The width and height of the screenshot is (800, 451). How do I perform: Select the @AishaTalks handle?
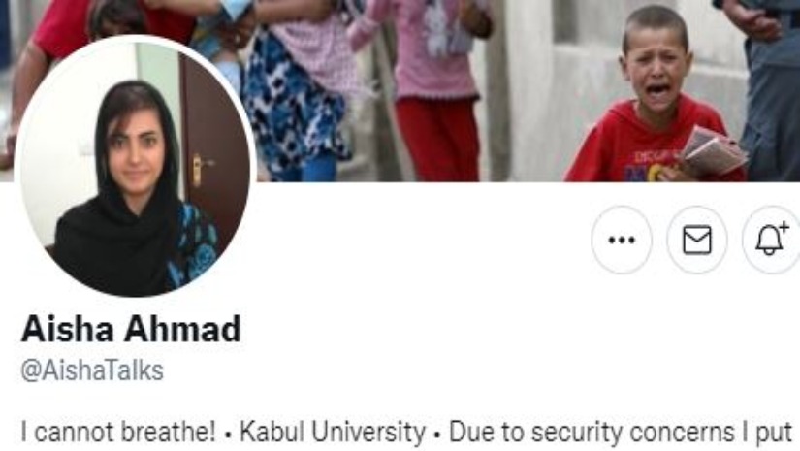pos(92,370)
